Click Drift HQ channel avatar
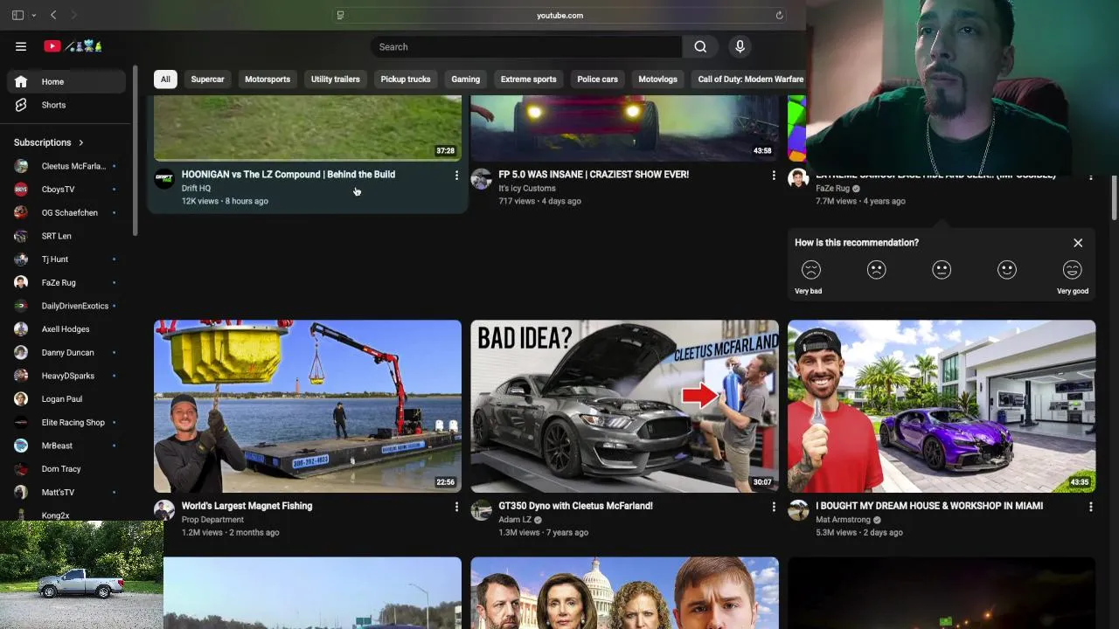1119x629 pixels. point(164,179)
